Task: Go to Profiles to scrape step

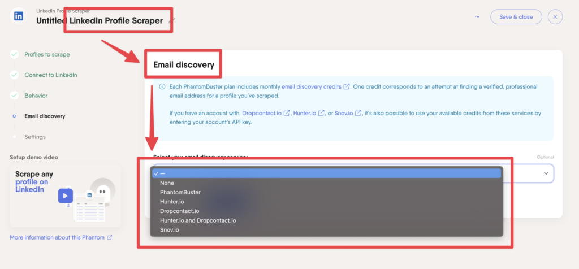Action: click(47, 54)
